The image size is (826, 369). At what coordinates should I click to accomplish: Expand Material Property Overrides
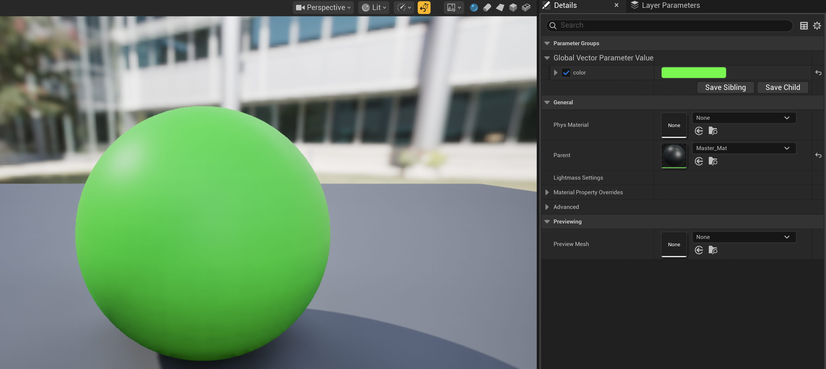[x=547, y=192]
